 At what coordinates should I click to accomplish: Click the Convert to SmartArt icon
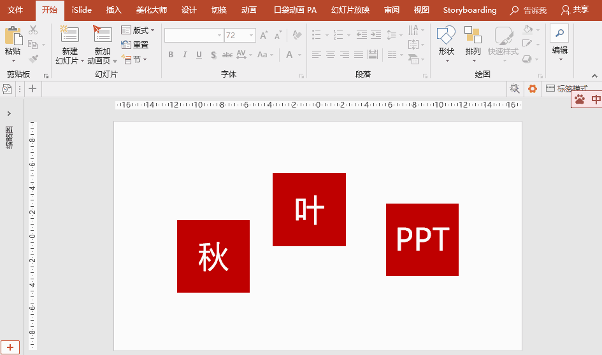(x=413, y=59)
